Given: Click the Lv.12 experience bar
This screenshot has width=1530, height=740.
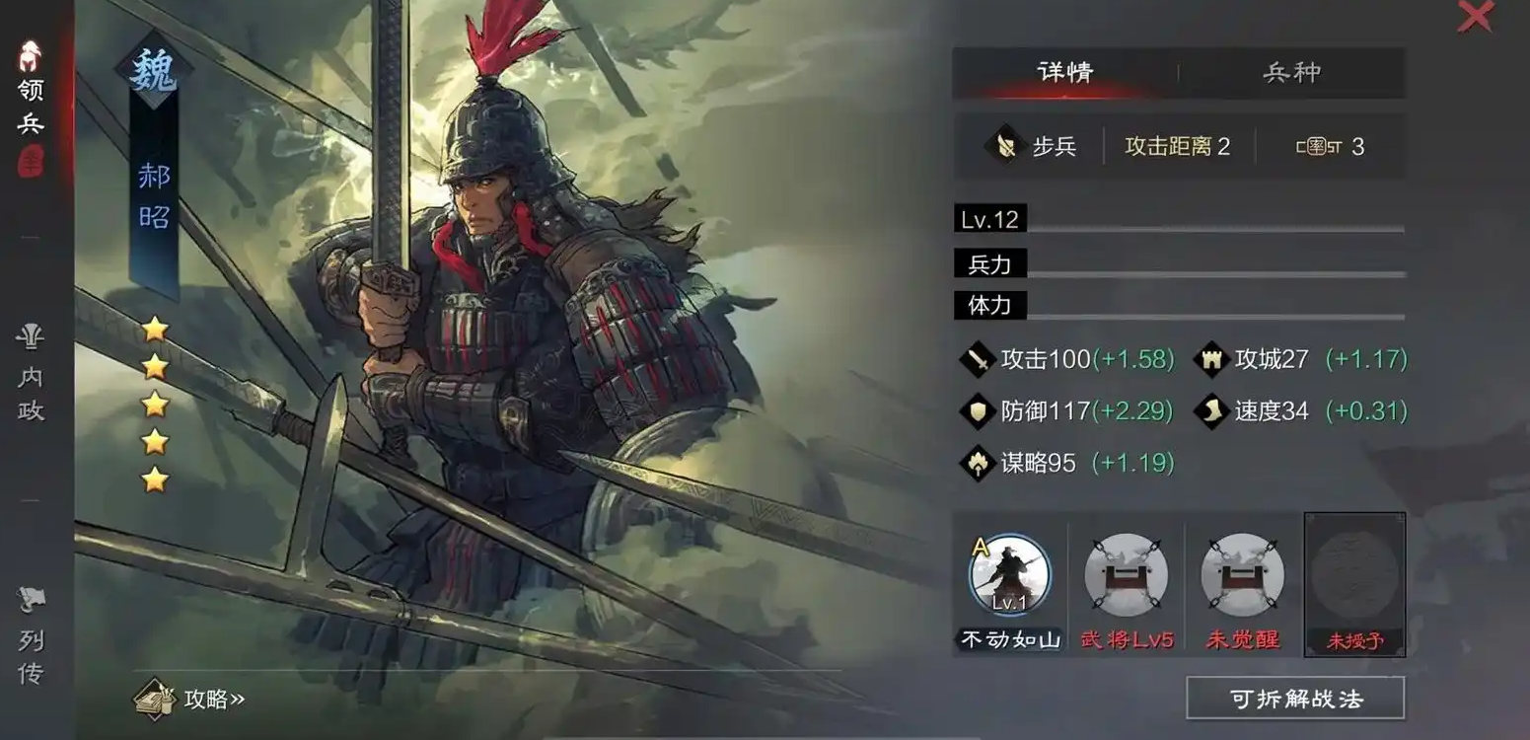Looking at the screenshot, I should pos(1179,219).
